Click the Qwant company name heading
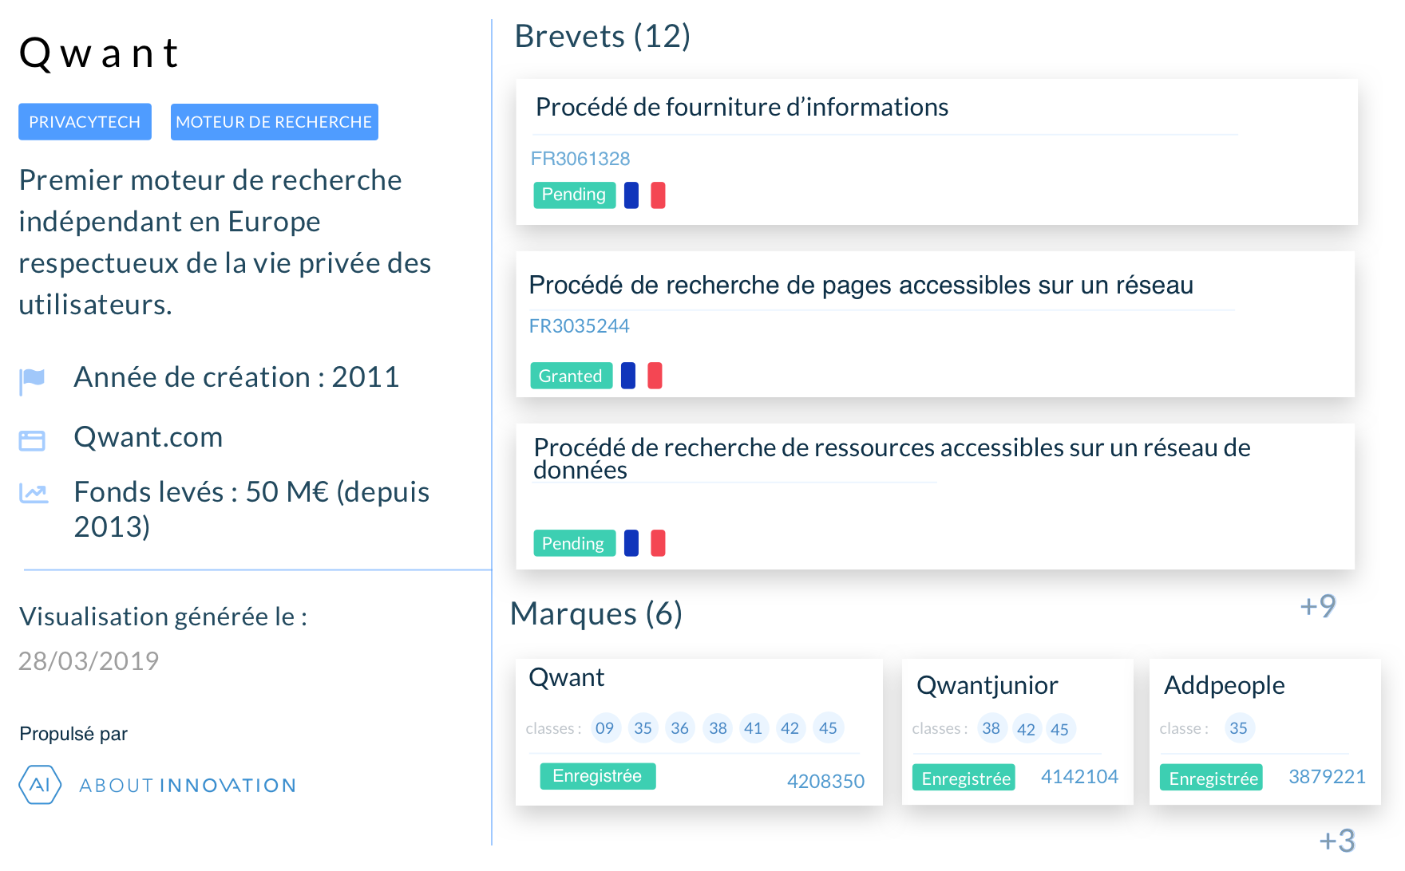1405x871 pixels. click(x=99, y=54)
